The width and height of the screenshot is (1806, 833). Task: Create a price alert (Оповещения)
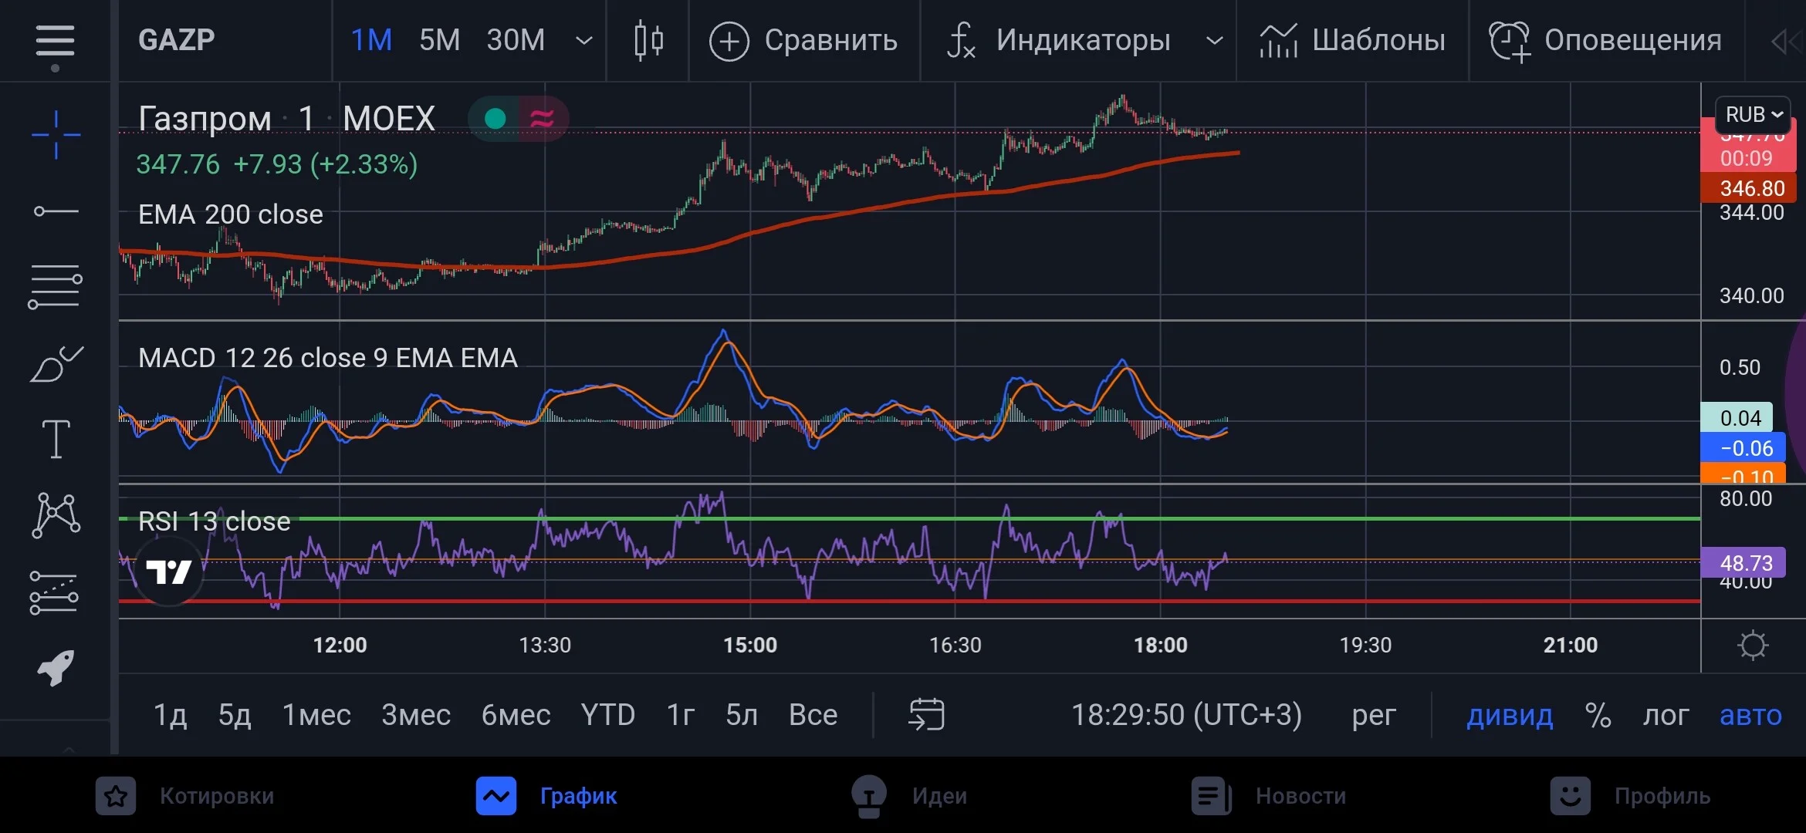tap(1605, 40)
